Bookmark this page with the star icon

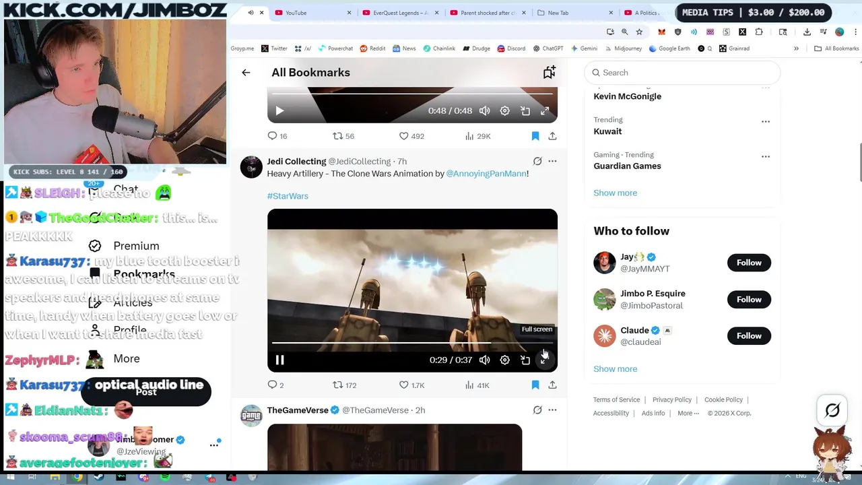[x=639, y=32]
